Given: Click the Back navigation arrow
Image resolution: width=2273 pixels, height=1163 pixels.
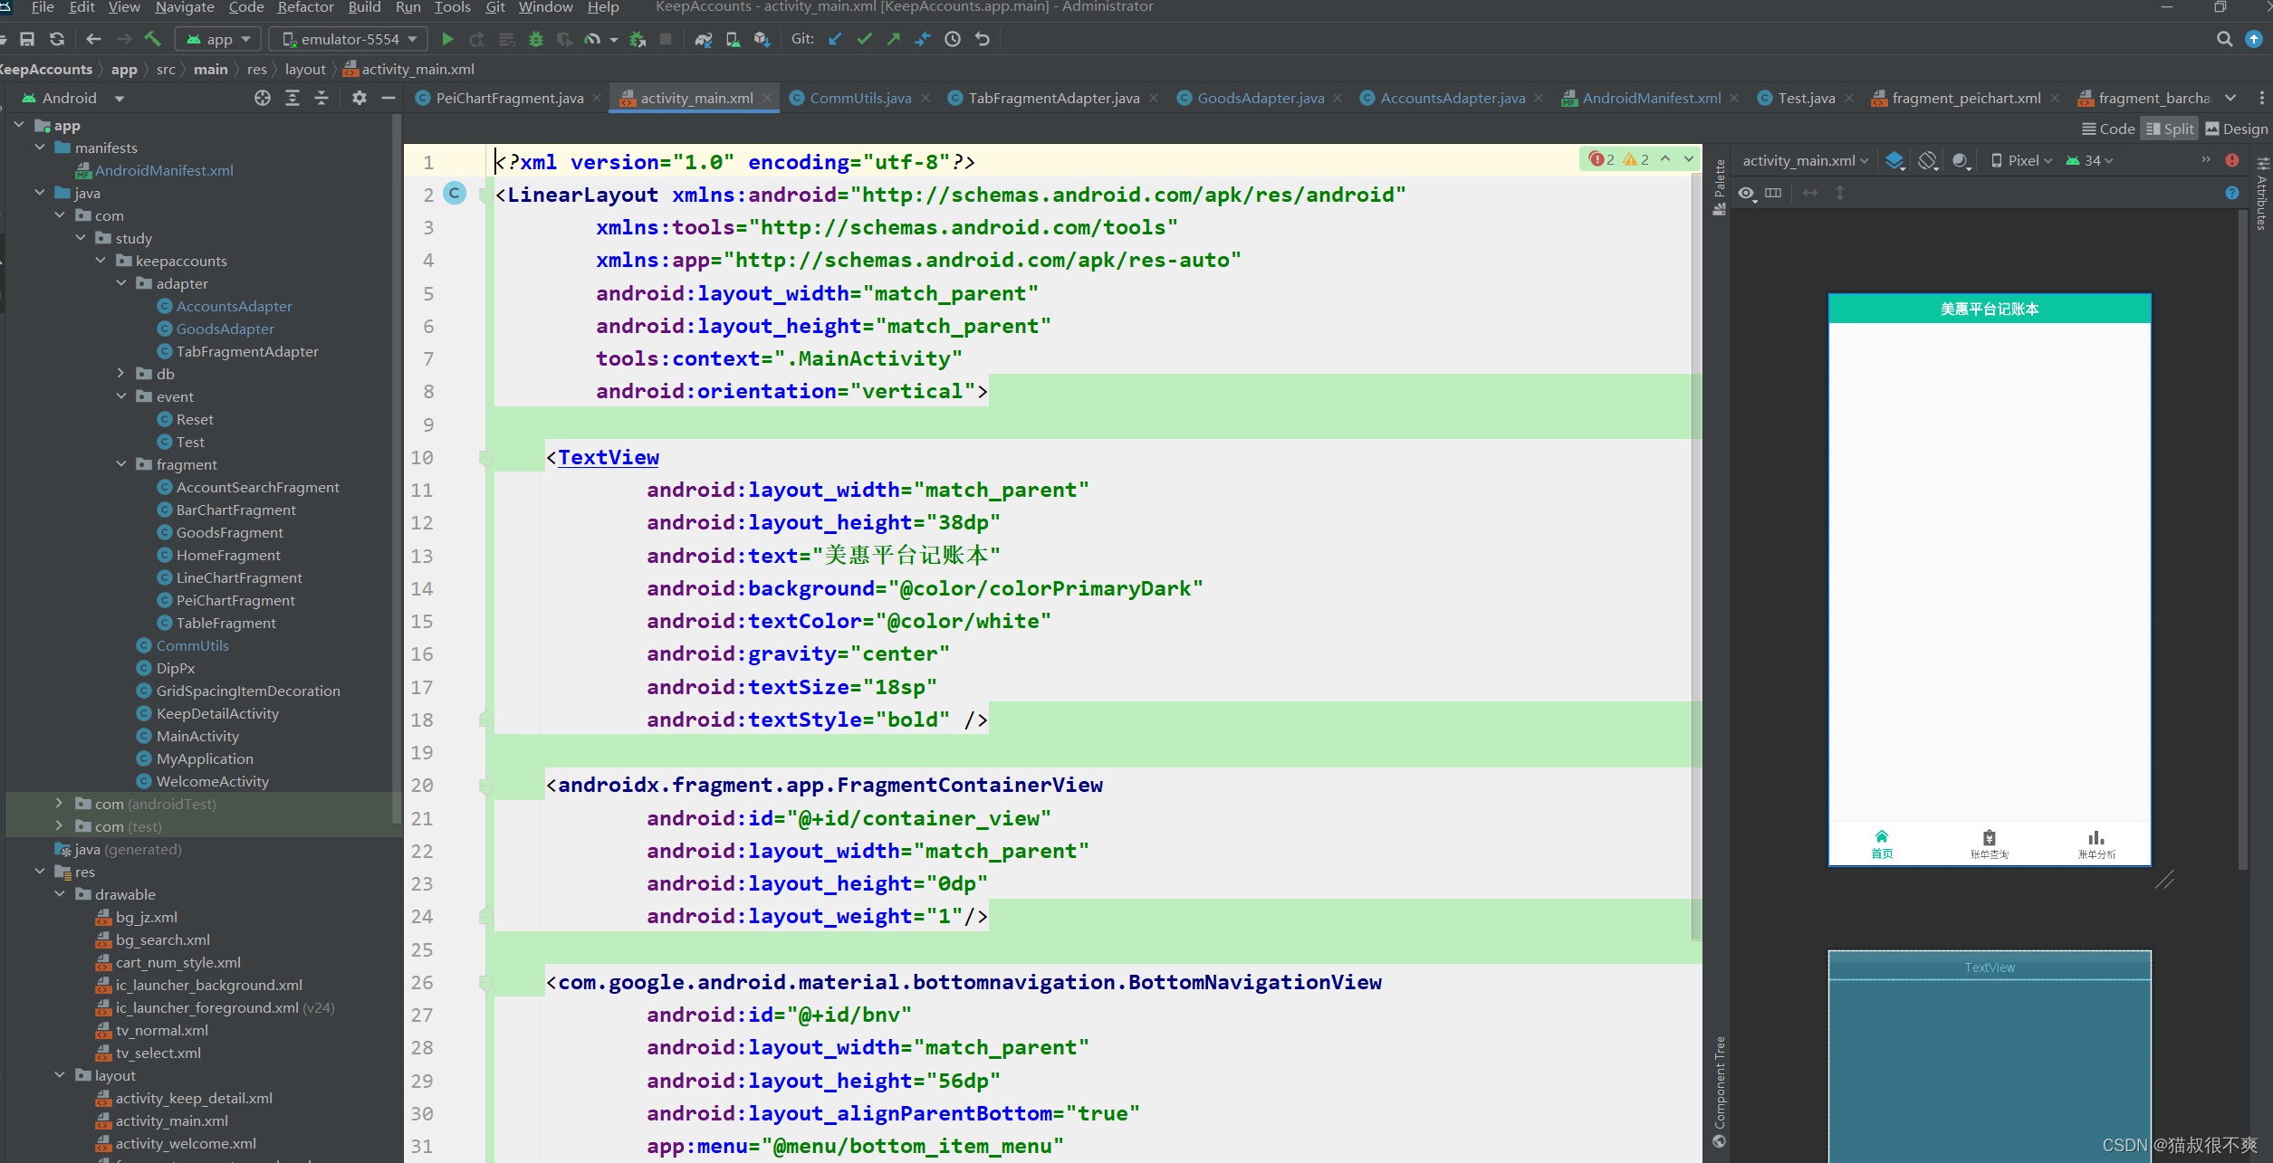Looking at the screenshot, I should [93, 39].
